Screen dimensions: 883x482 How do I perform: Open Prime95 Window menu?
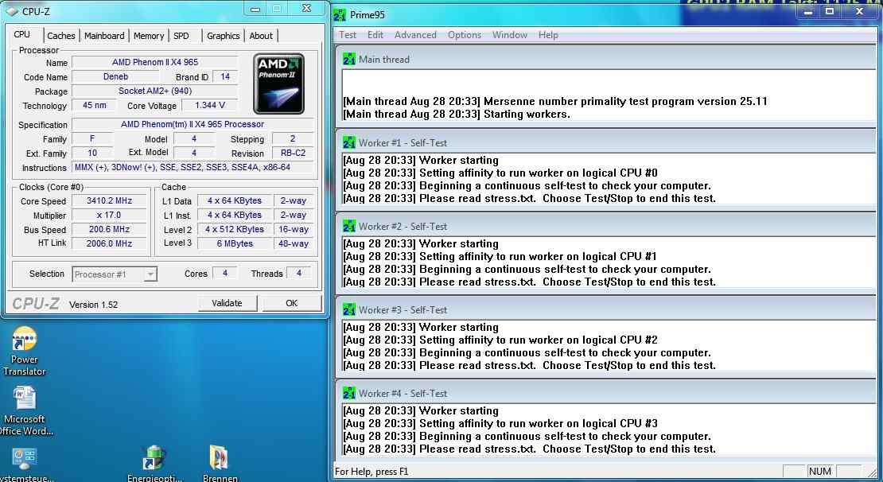(510, 35)
